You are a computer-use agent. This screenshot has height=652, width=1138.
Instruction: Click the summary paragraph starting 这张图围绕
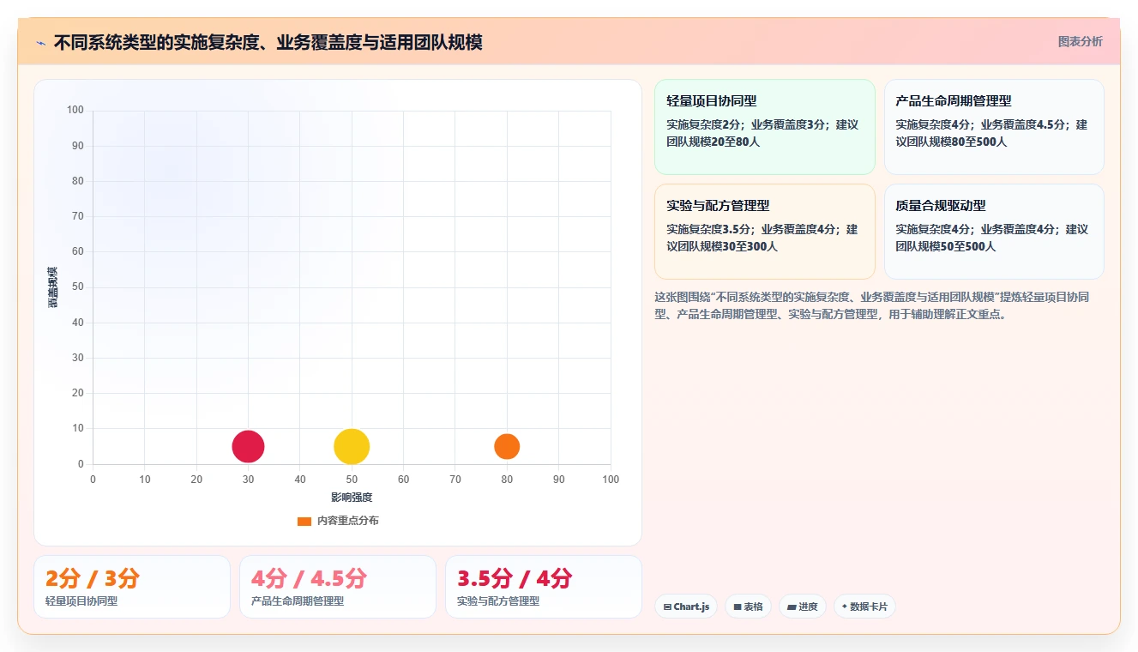(x=872, y=305)
